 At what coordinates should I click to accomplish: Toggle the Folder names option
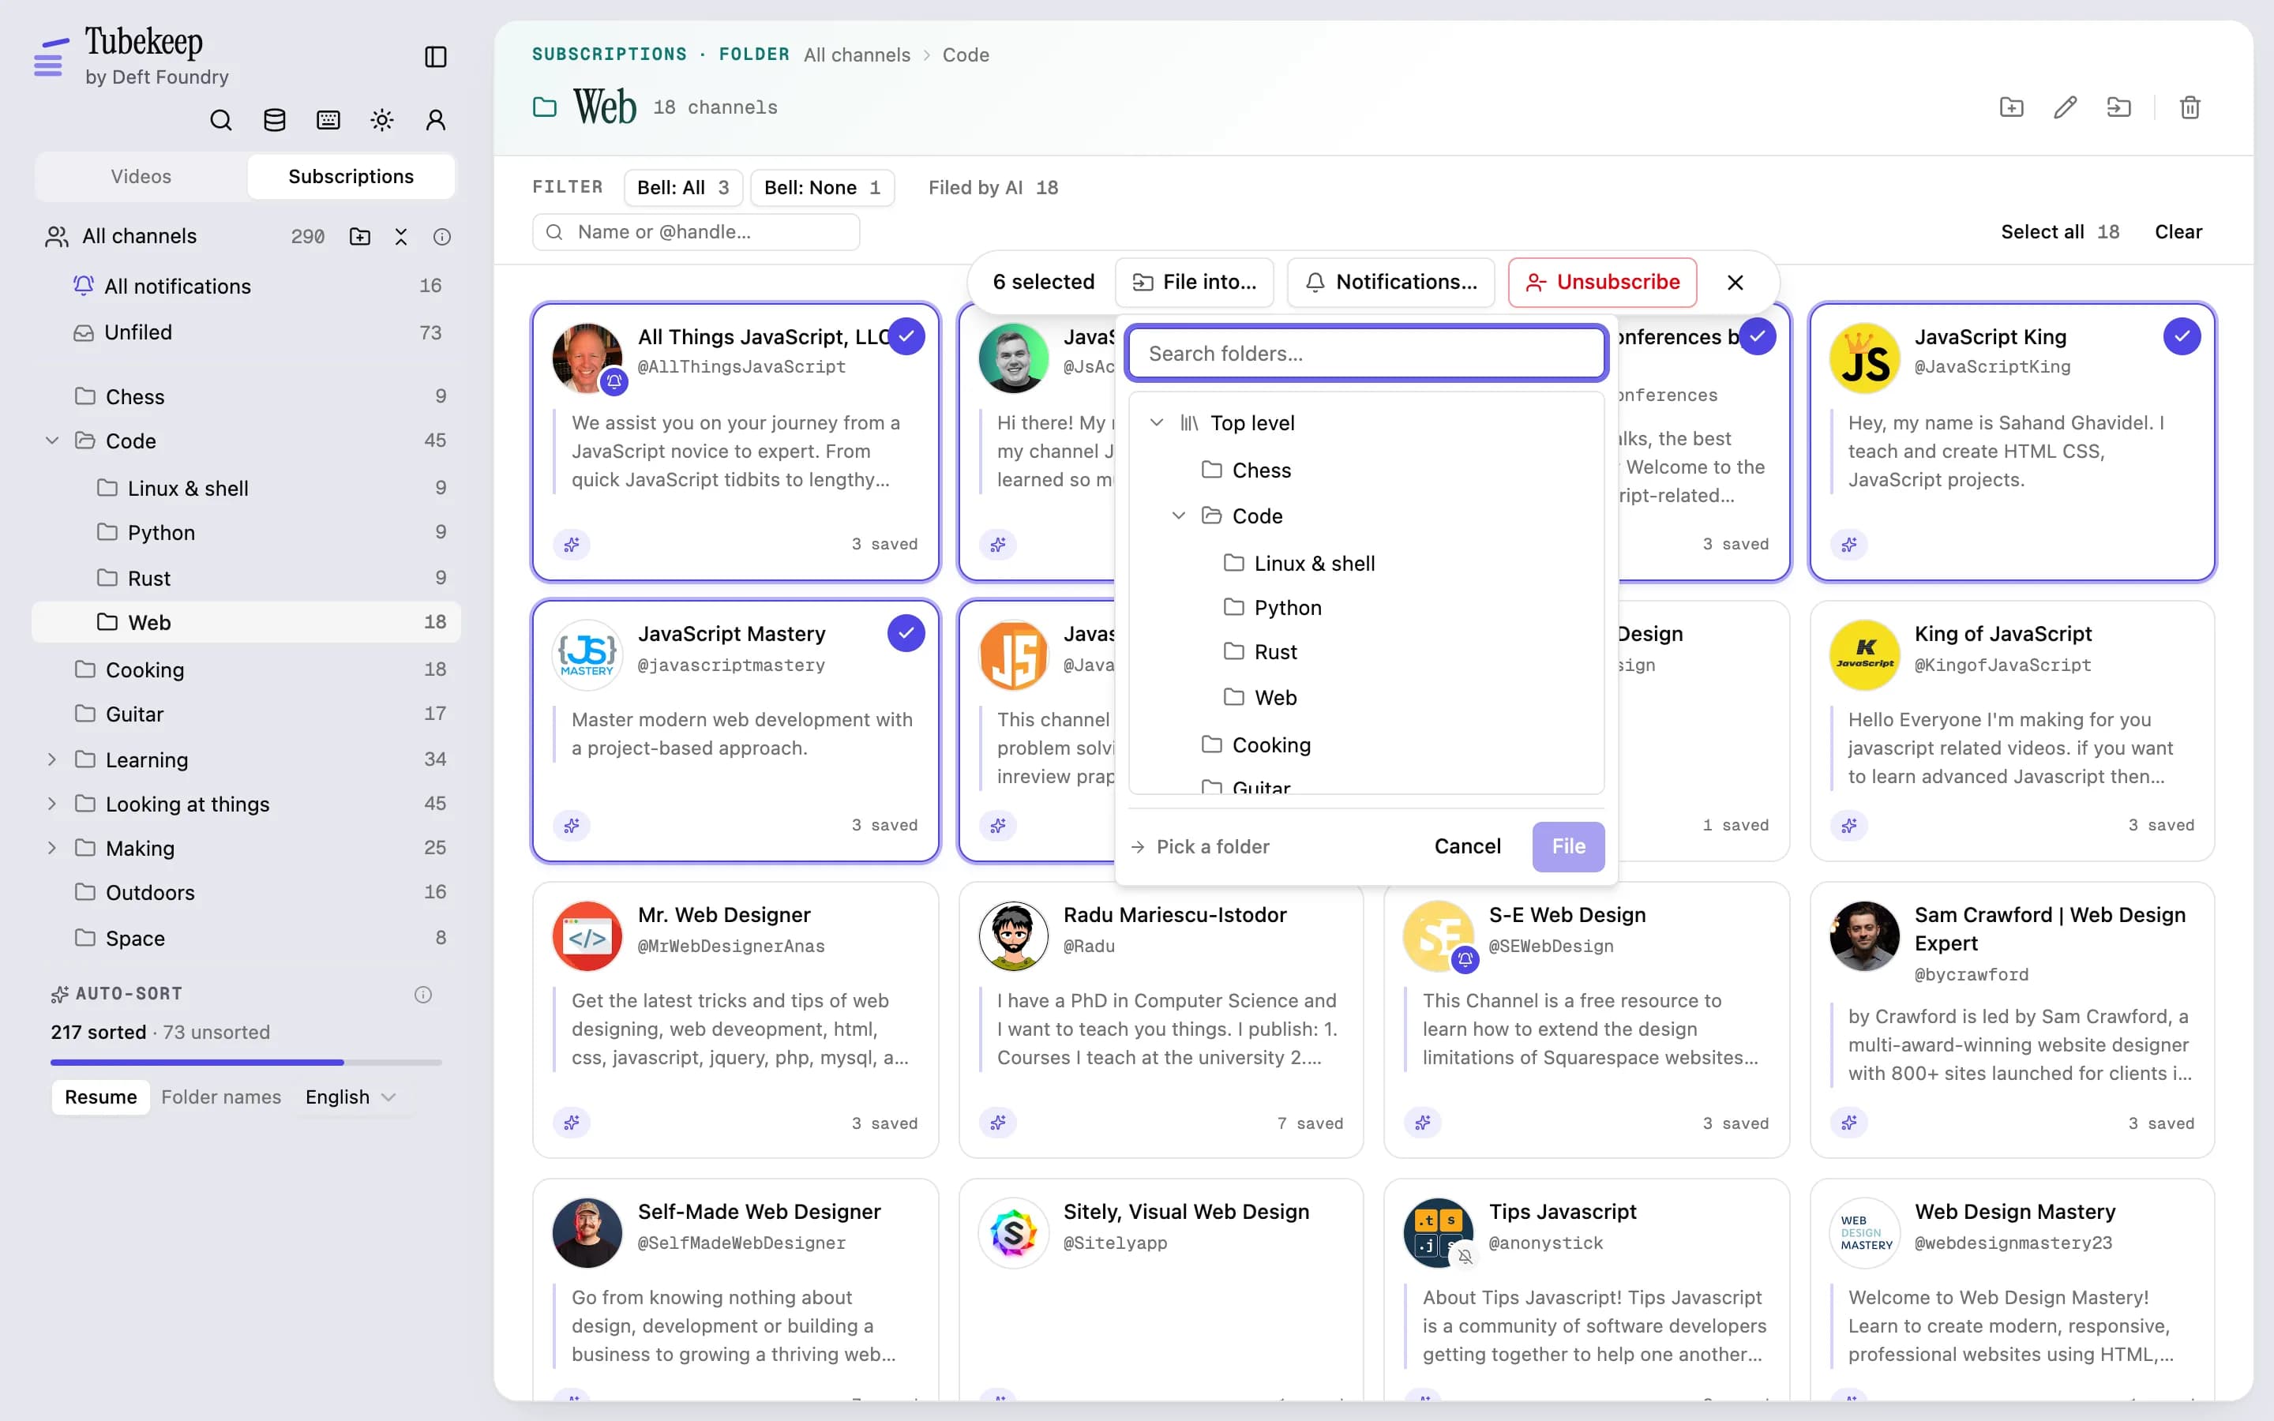(221, 1097)
